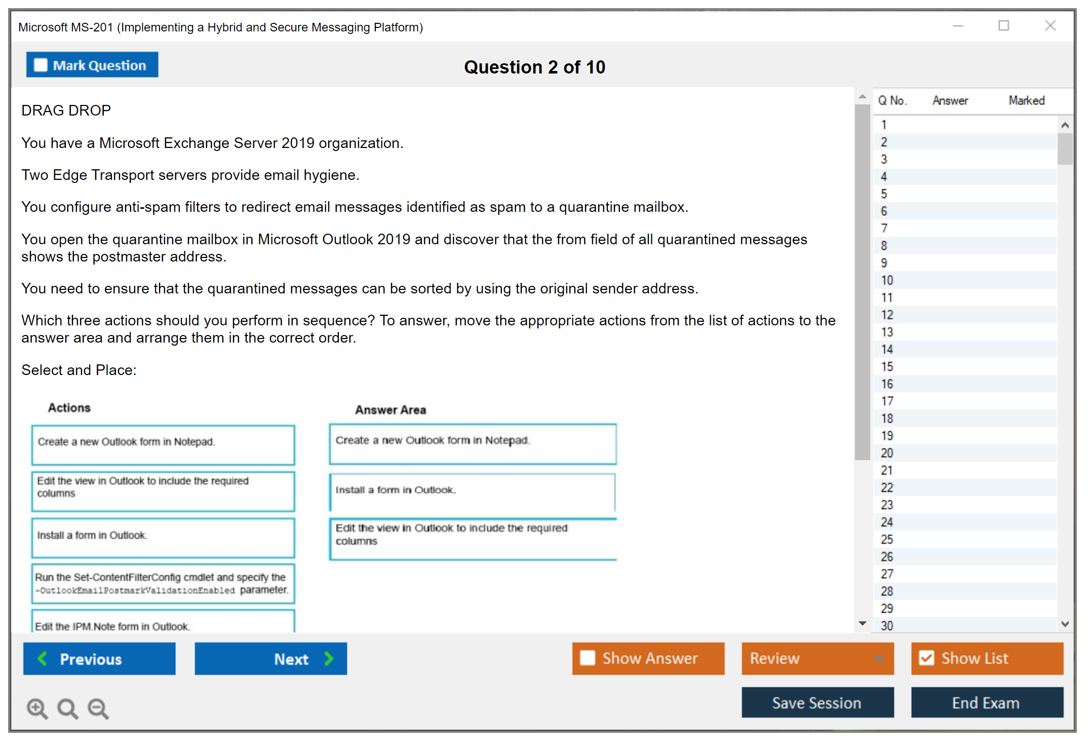Viewport: 1089px width, 745px height.
Task: Click the zoom out magnifier icon
Action: (x=98, y=708)
